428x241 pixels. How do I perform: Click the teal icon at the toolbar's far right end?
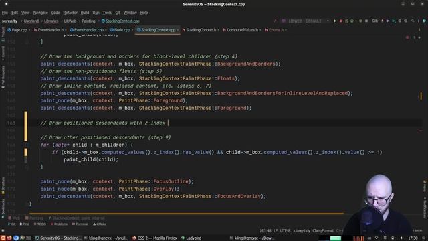(424, 21)
